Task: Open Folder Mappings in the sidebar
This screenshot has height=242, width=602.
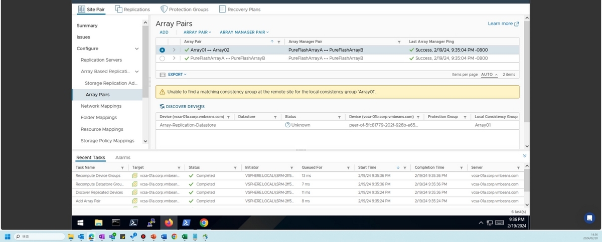Action: pyautogui.click(x=99, y=118)
